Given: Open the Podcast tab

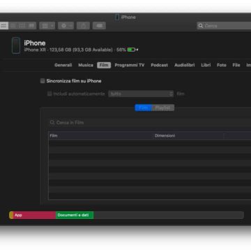Looking at the screenshot, I should click(159, 65).
